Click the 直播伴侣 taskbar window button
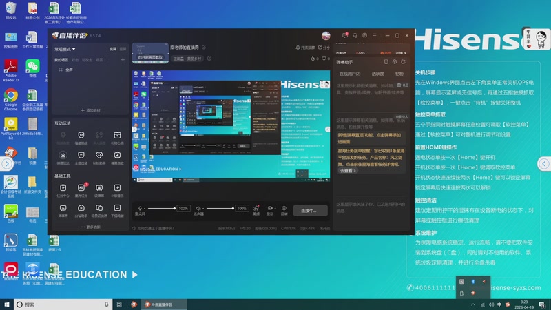This screenshot has width=551, height=310. (x=165, y=304)
